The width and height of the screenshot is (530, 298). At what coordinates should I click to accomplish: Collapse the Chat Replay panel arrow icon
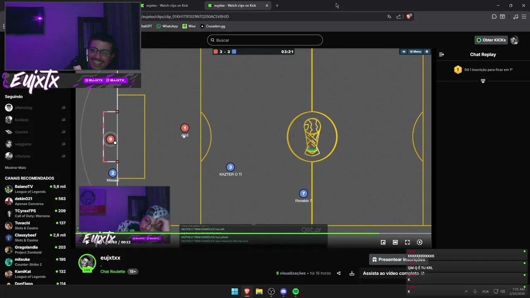pos(441,54)
